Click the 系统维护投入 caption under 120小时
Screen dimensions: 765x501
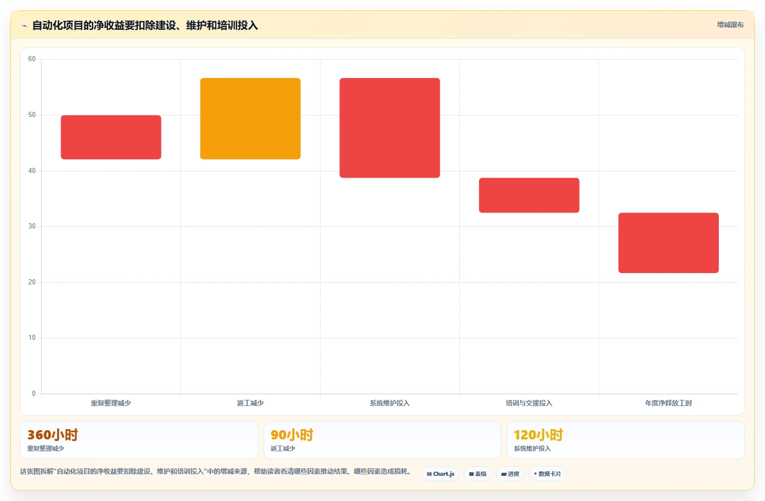[532, 449]
